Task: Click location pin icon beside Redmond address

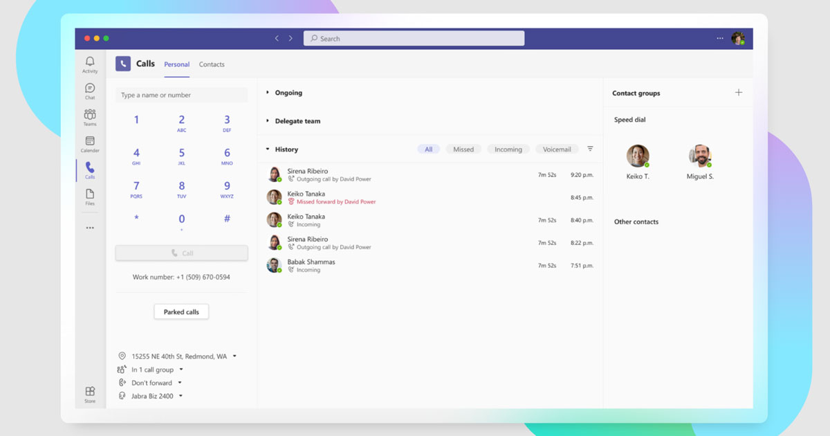Action: (x=122, y=356)
